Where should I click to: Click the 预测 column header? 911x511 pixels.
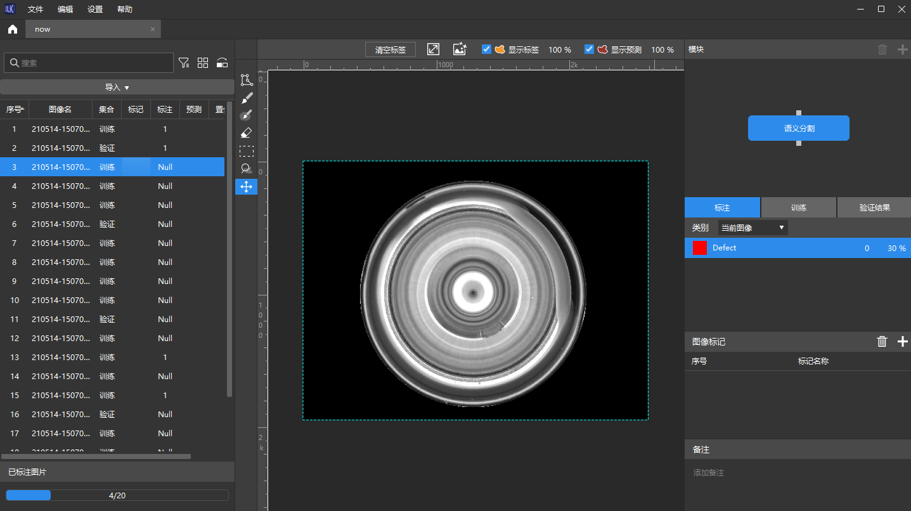tap(194, 110)
